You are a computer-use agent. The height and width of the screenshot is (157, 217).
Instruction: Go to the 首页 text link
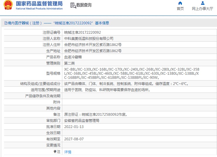180,9
